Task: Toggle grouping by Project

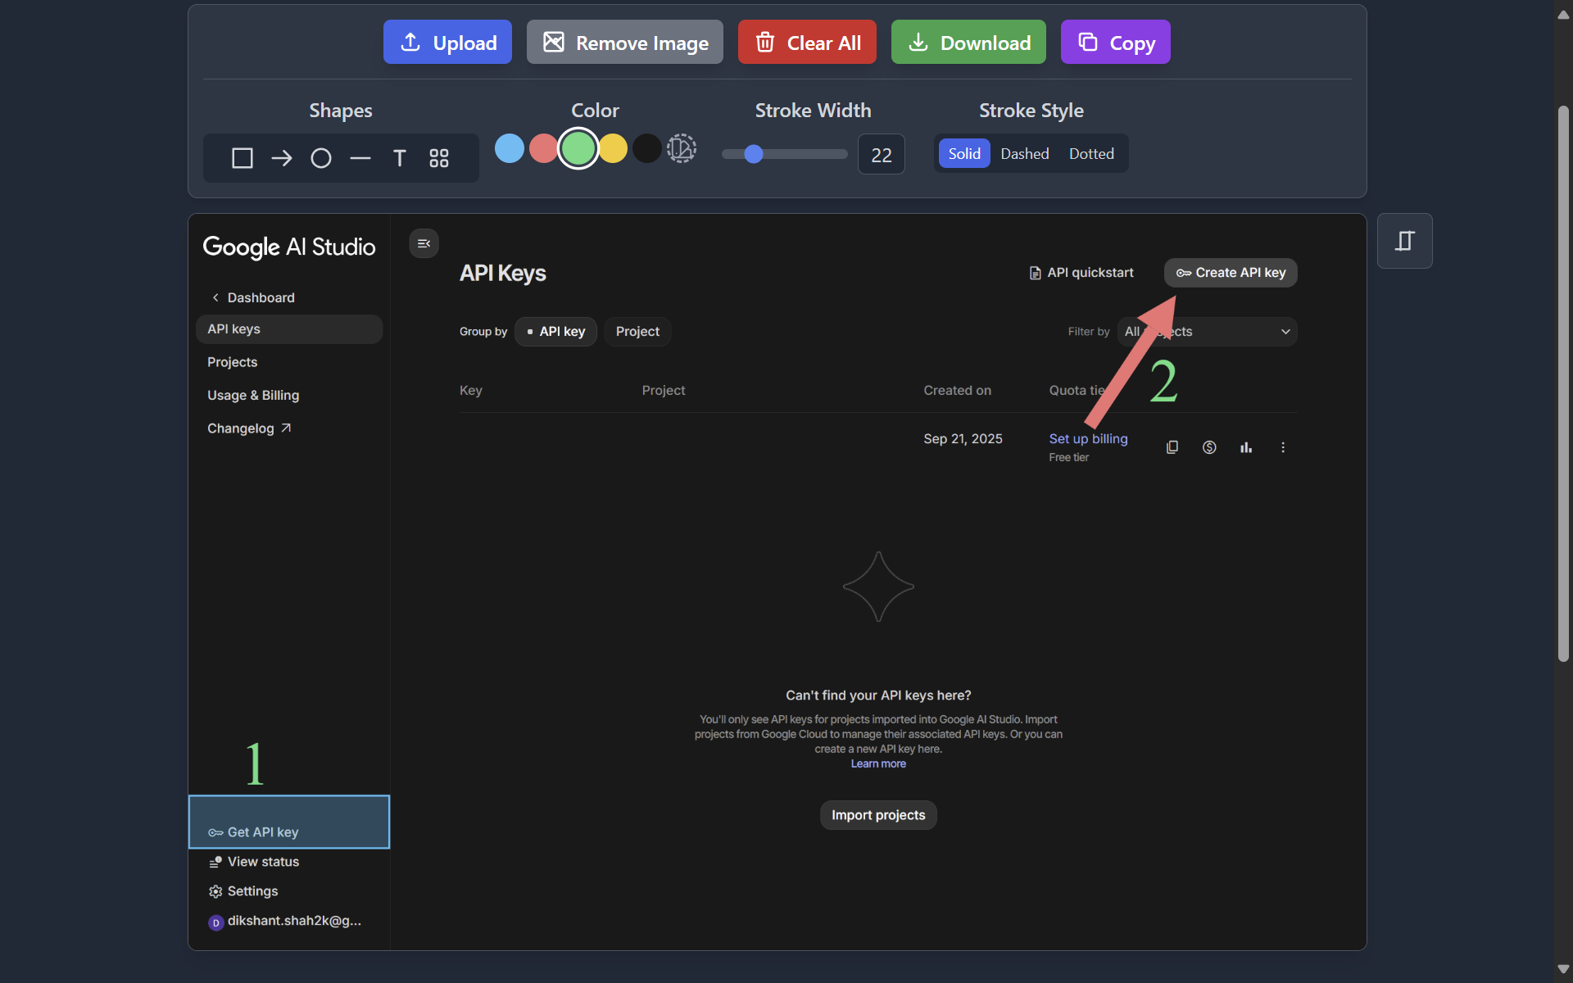Action: pyautogui.click(x=637, y=331)
